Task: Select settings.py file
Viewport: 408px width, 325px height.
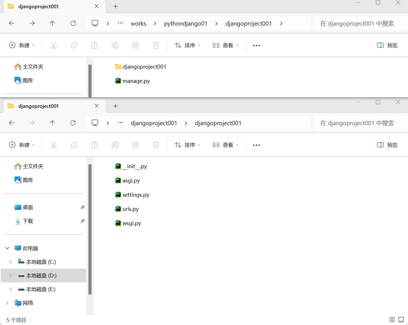Action: coord(132,195)
